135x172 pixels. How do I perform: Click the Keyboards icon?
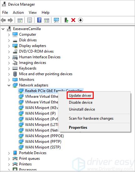point(15,68)
